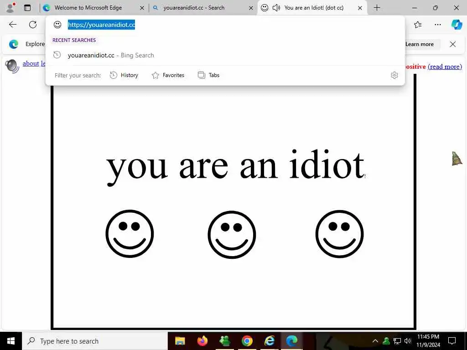Click the Learn more button
The image size is (467, 350).
coord(420,44)
